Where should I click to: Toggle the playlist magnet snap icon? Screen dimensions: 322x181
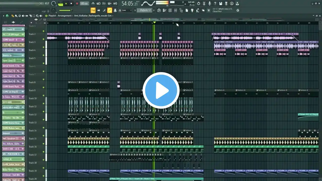[x=7, y=16]
